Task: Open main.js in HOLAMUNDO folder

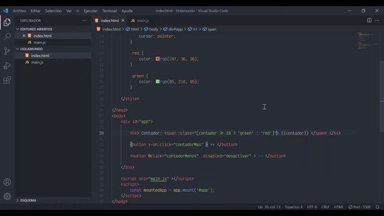Action: [37, 62]
